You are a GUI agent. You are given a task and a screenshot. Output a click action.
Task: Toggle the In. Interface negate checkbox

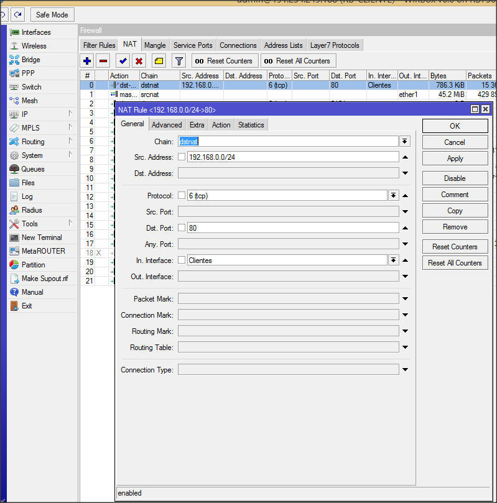[182, 261]
